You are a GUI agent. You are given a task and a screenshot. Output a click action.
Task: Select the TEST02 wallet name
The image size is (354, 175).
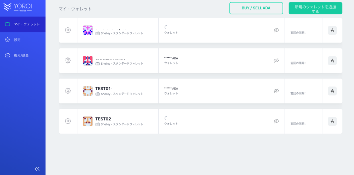tap(103, 119)
